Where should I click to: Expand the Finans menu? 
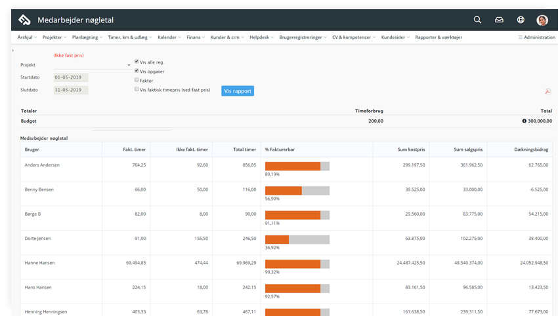point(195,37)
